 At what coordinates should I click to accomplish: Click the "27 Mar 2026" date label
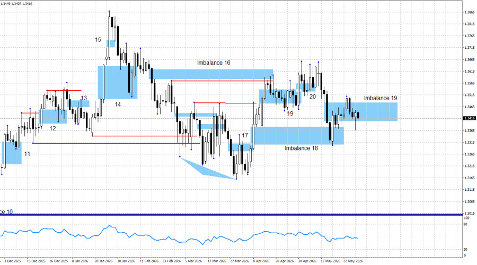coord(240,261)
